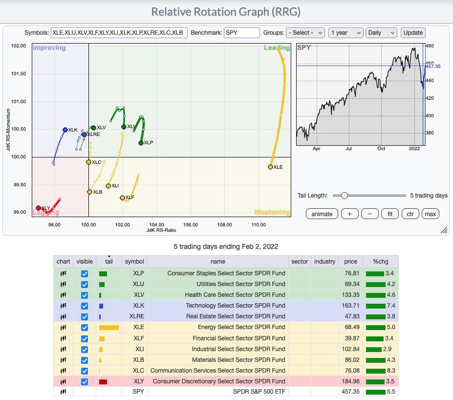Click the SPY price chart thumbnail
Screen dimensions: 453x400
[361, 94]
